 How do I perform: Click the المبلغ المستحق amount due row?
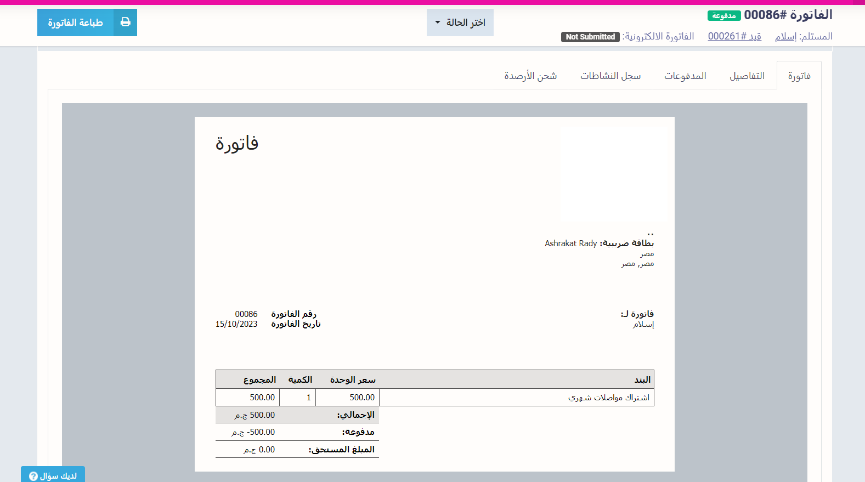[x=297, y=450]
